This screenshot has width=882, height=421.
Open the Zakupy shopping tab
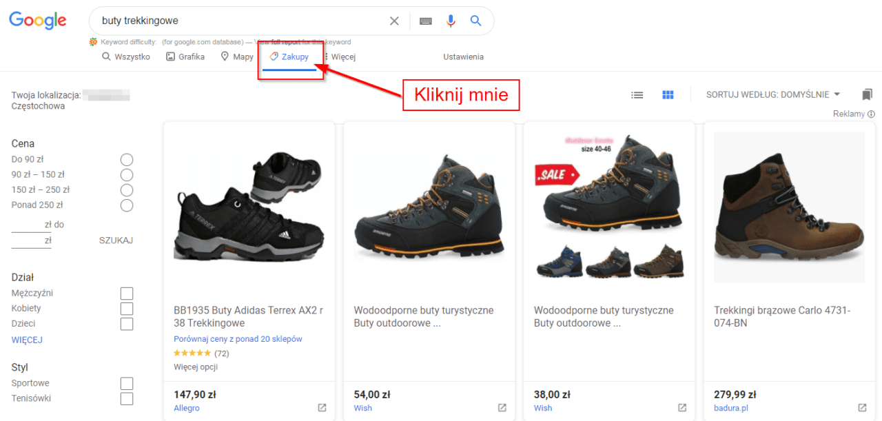click(289, 57)
